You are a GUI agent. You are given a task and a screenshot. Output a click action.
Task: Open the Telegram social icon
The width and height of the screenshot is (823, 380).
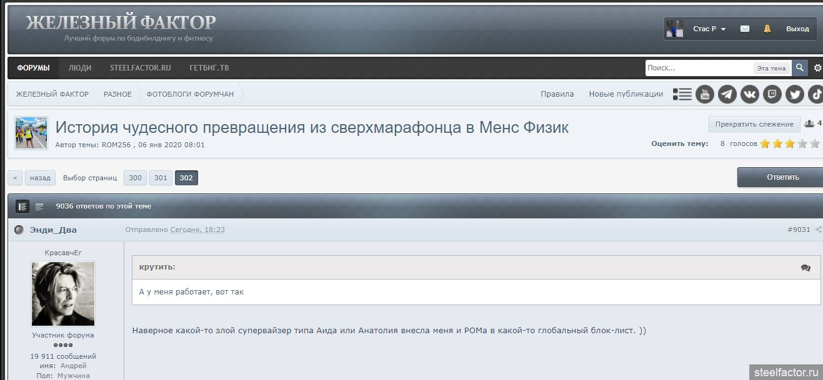click(x=727, y=94)
